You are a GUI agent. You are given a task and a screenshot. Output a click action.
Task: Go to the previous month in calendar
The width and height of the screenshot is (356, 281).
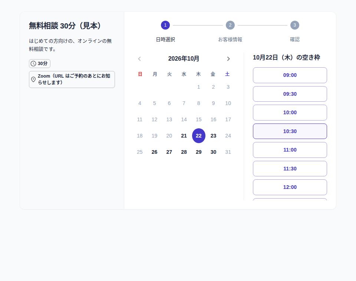(x=139, y=59)
